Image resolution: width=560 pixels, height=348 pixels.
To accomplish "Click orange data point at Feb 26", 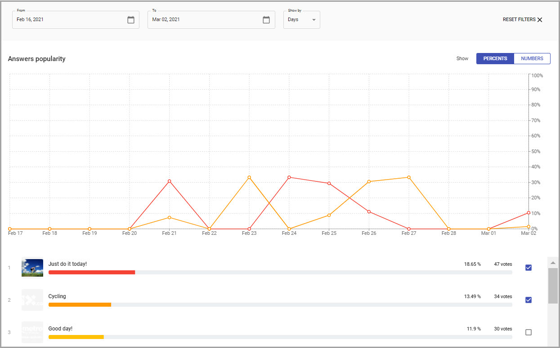I will pos(369,181).
